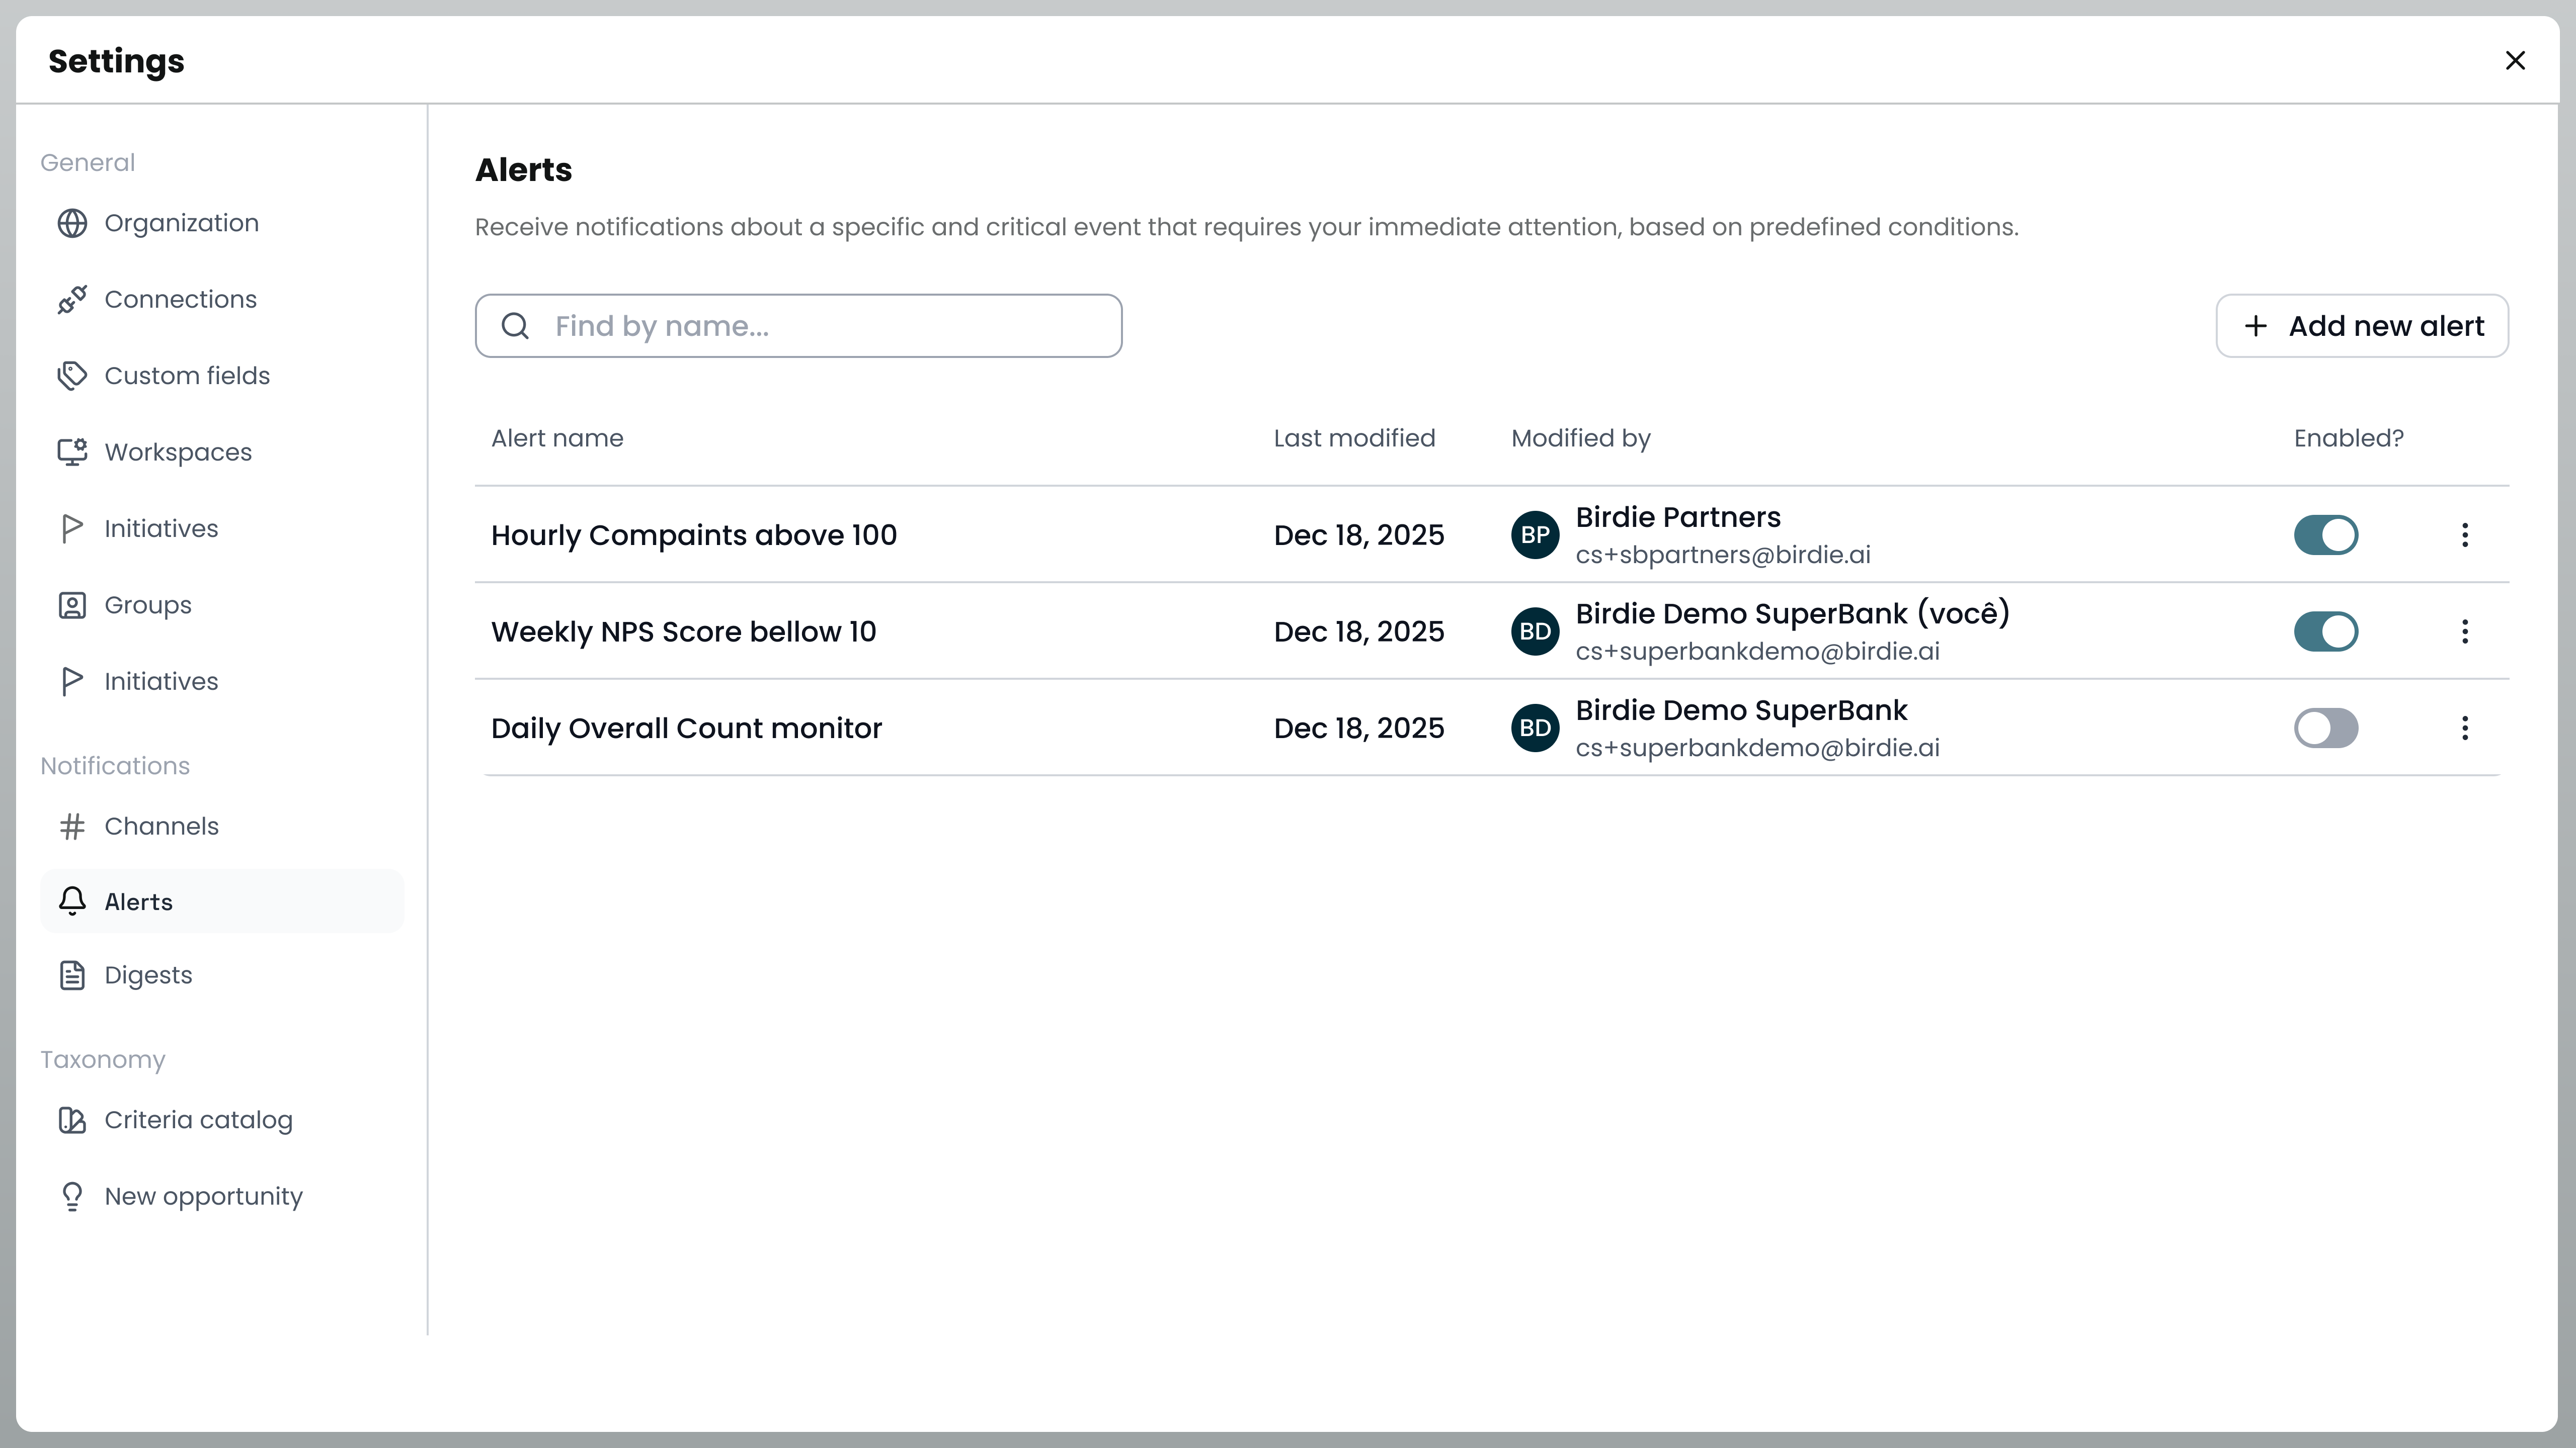Open options menu for Hourly Compaints alert
Viewport: 2576px width, 1448px height.
[2465, 534]
